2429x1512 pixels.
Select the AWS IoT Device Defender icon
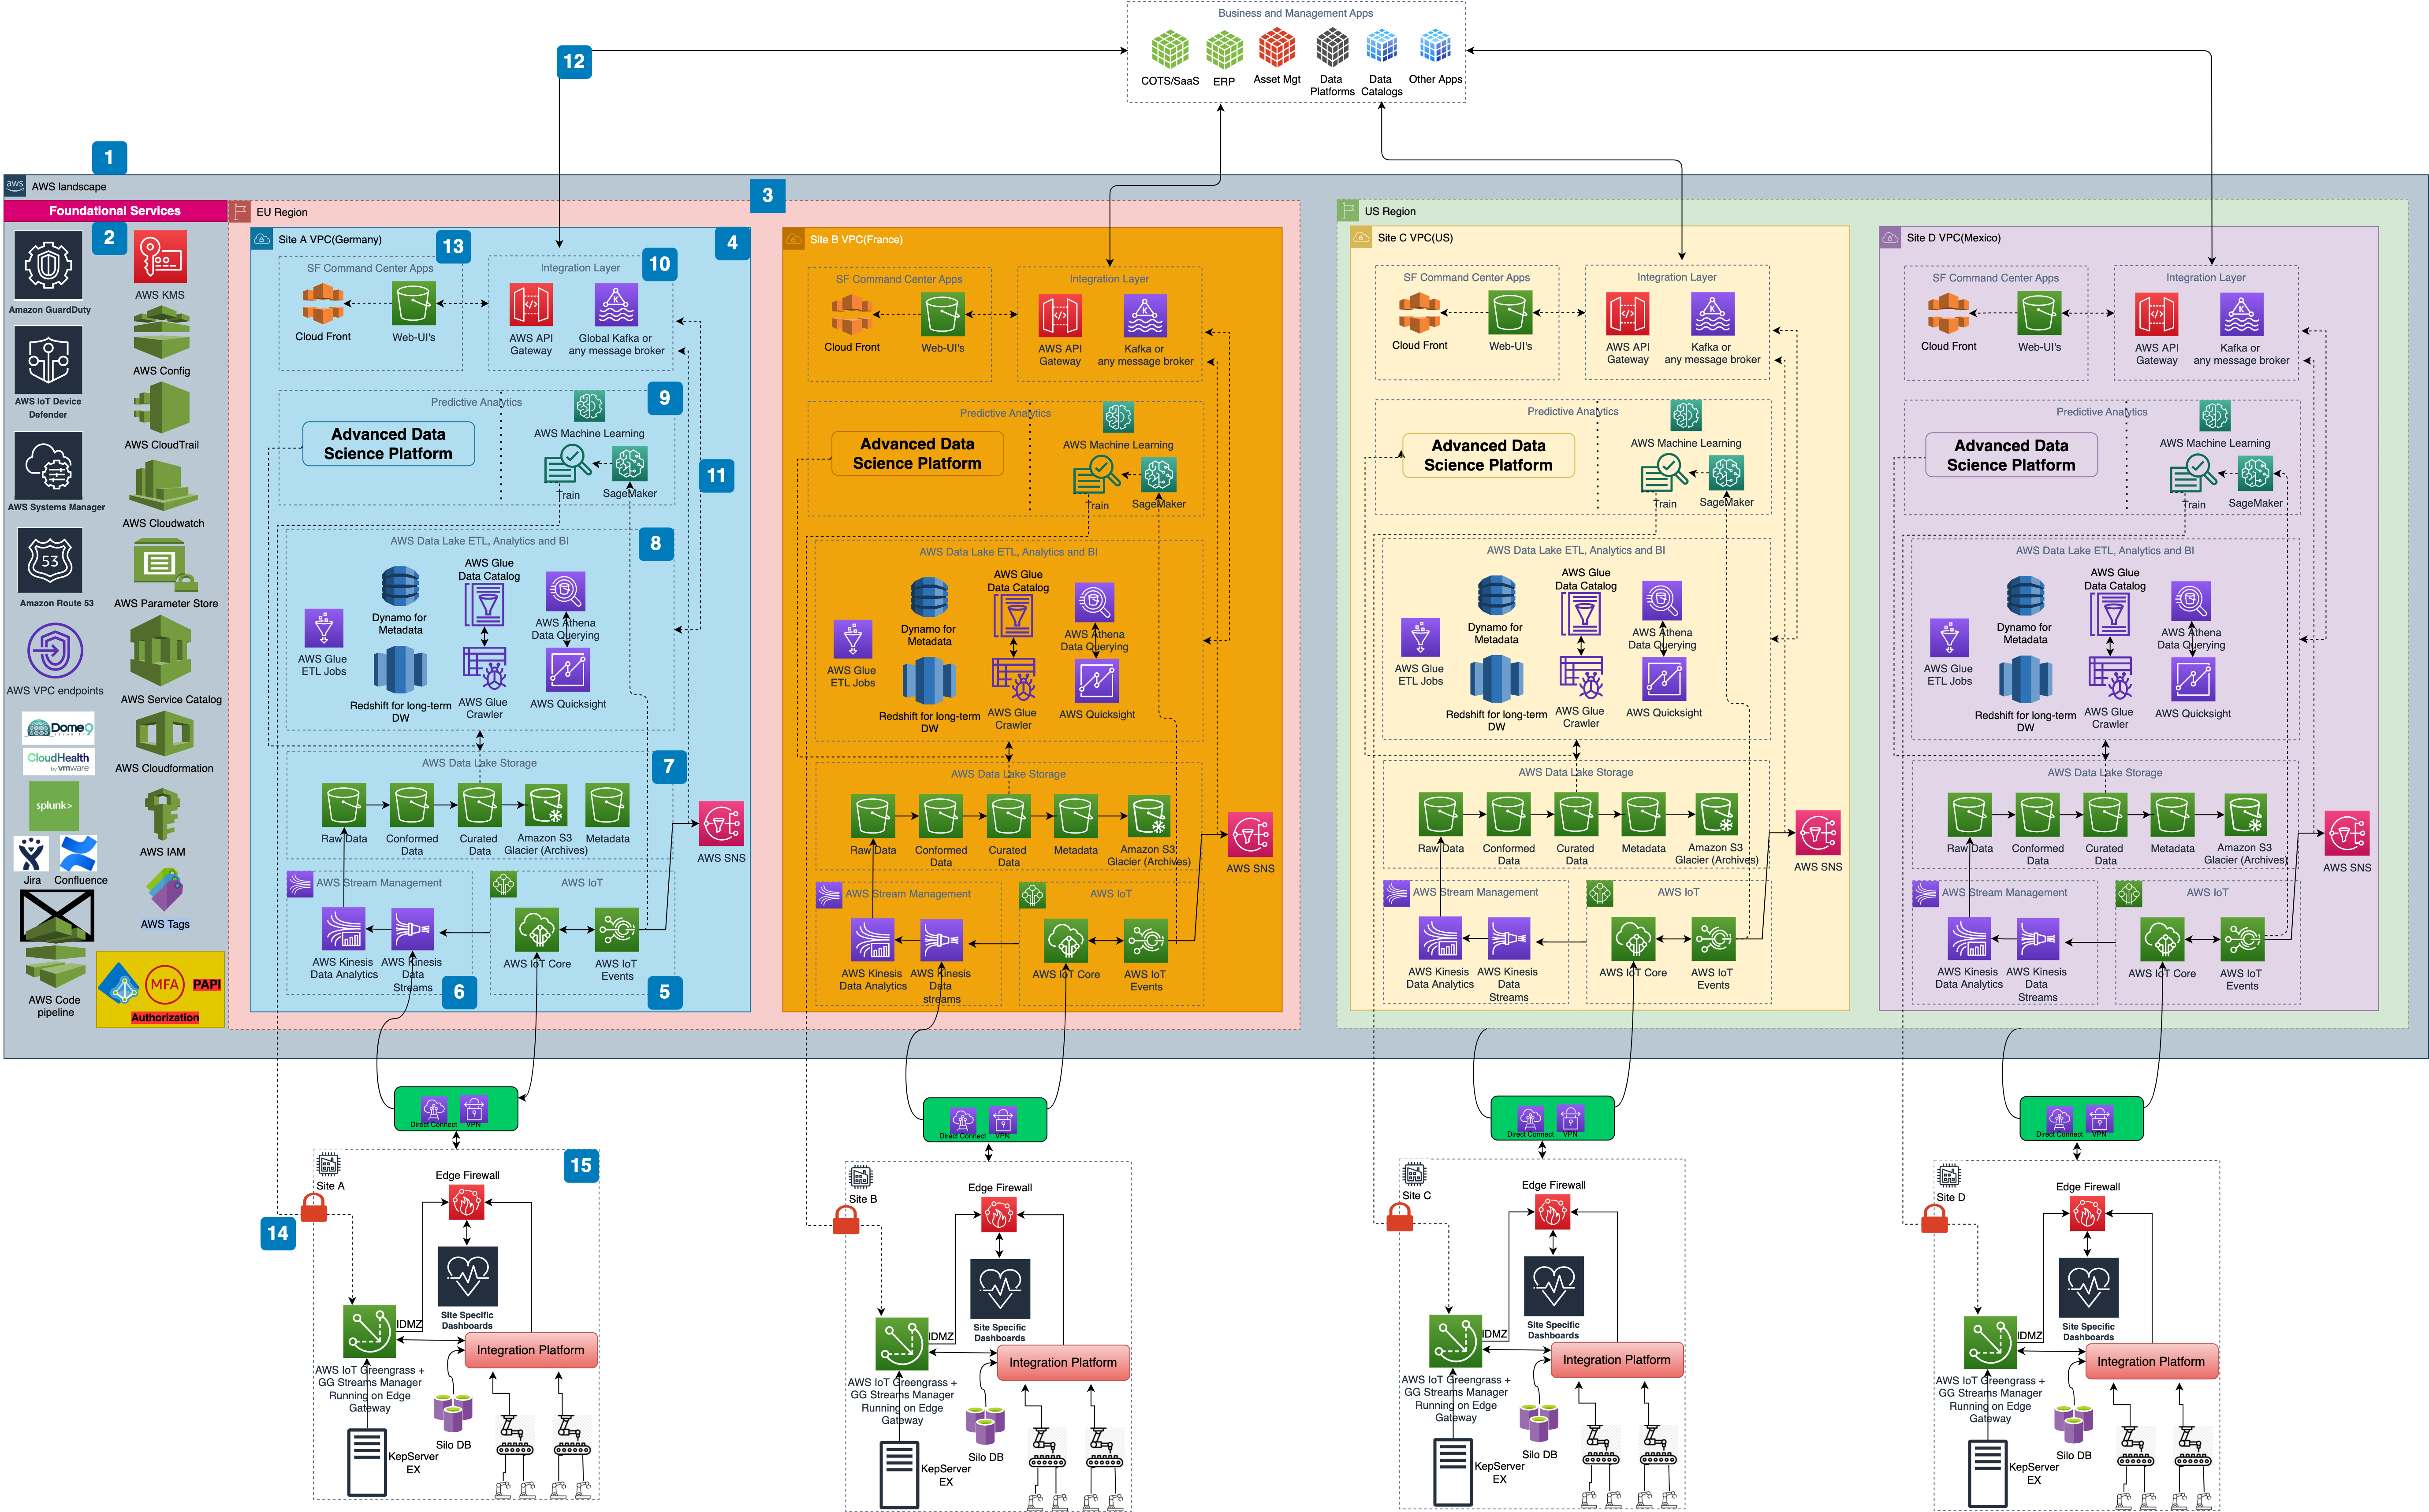48,360
